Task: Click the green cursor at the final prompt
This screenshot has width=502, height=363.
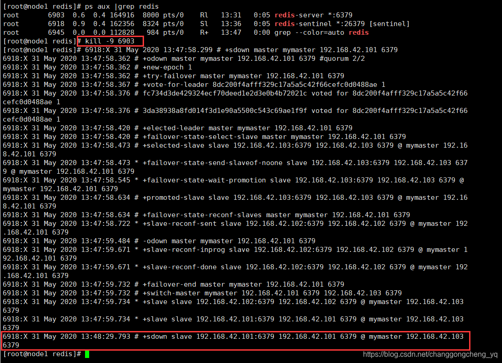Action: (x=87, y=354)
